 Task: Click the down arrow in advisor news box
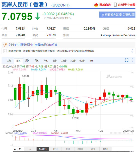pyautogui.click(x=132, y=52)
